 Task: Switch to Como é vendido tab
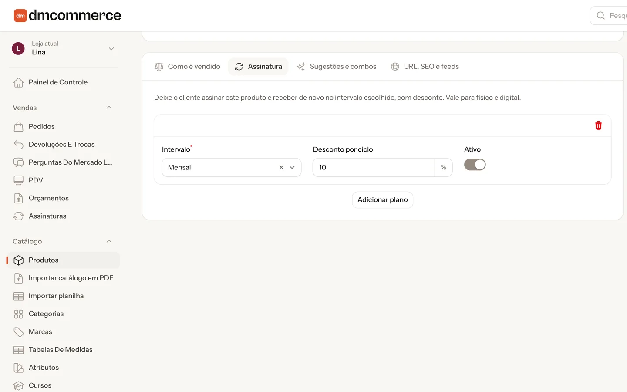[188, 67]
